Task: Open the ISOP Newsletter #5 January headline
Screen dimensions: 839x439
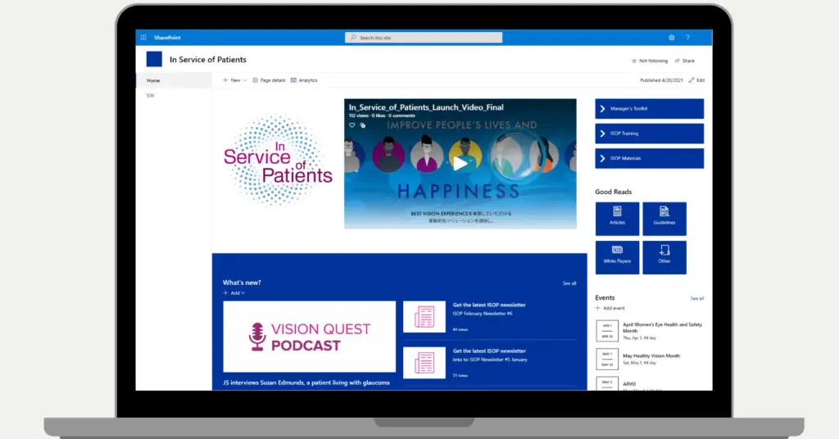Action: click(489, 351)
